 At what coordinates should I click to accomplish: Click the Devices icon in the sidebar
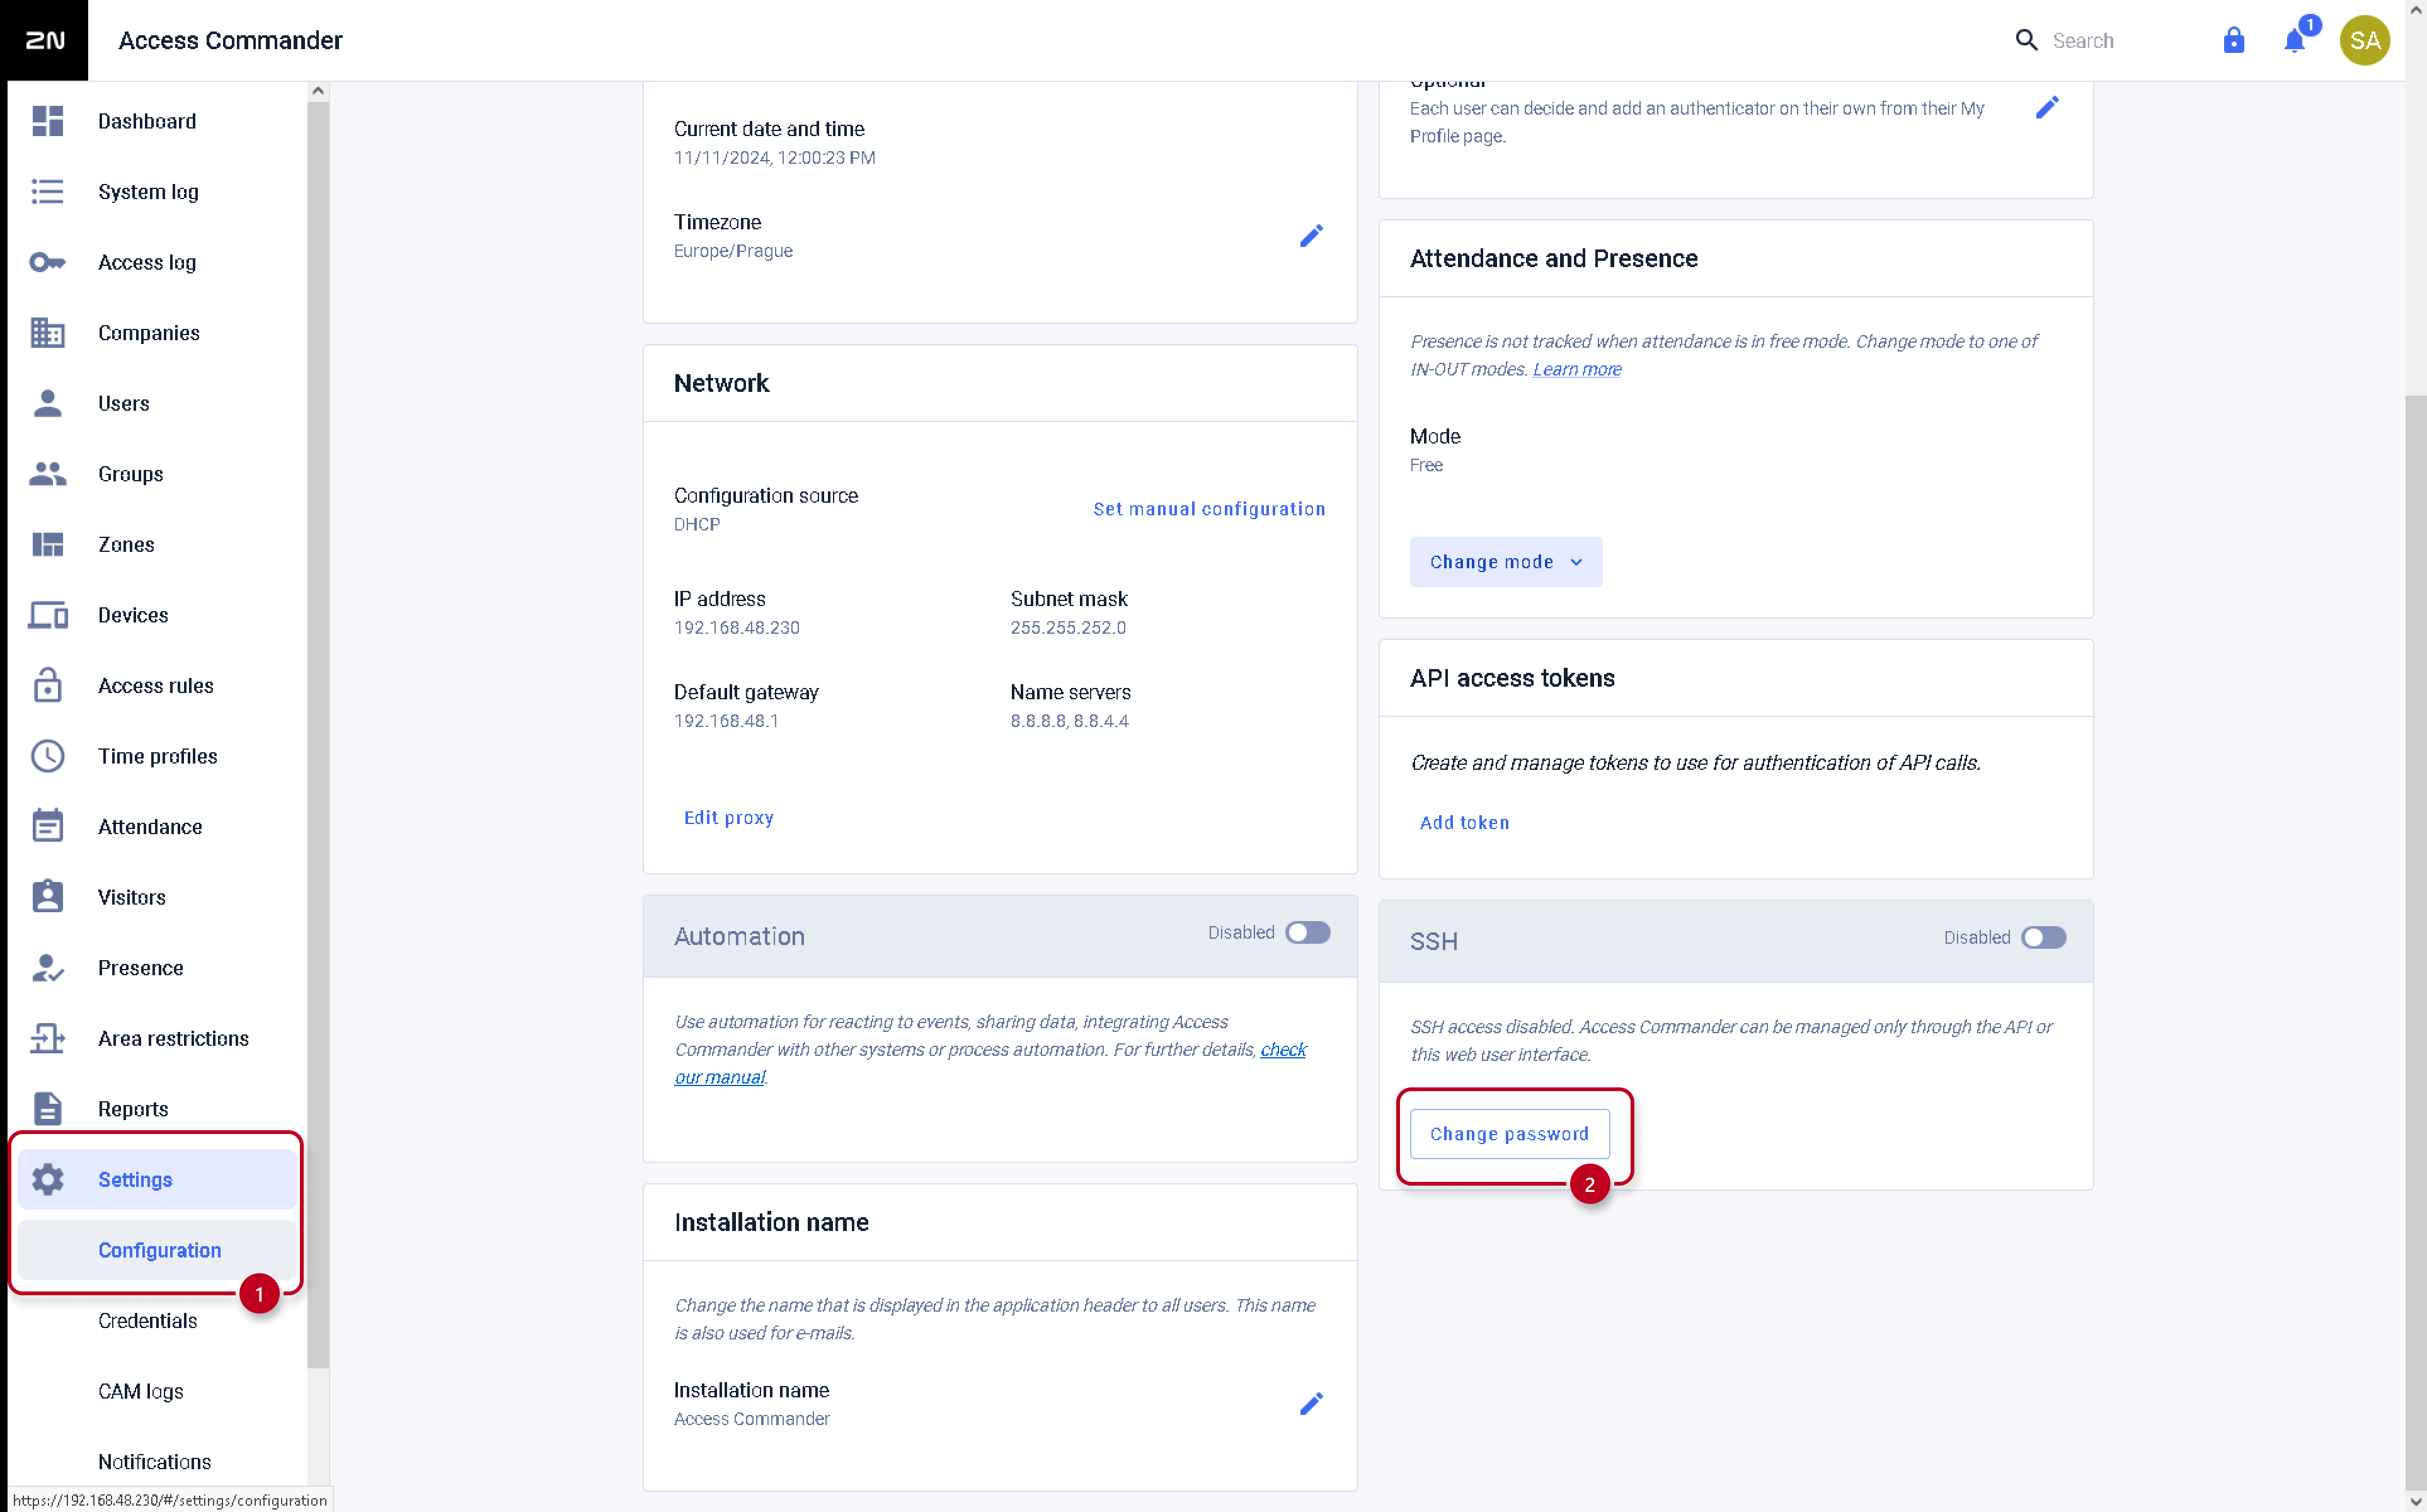[47, 615]
